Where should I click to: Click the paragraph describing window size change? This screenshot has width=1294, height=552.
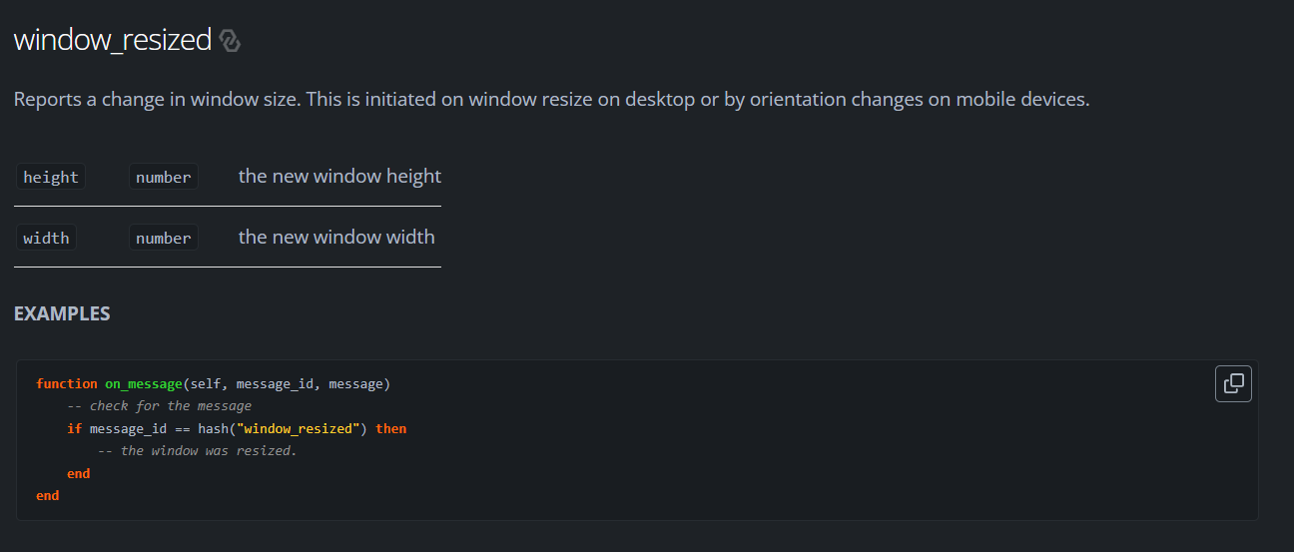pos(551,100)
